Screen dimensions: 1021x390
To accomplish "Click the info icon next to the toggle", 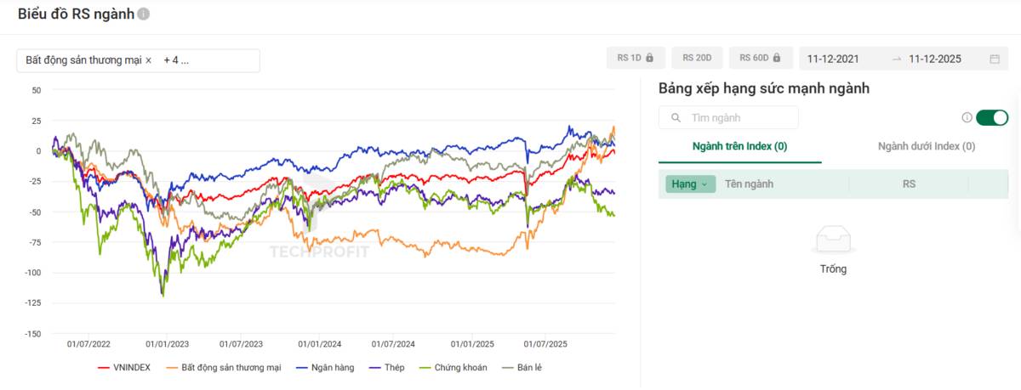I will coord(967,118).
